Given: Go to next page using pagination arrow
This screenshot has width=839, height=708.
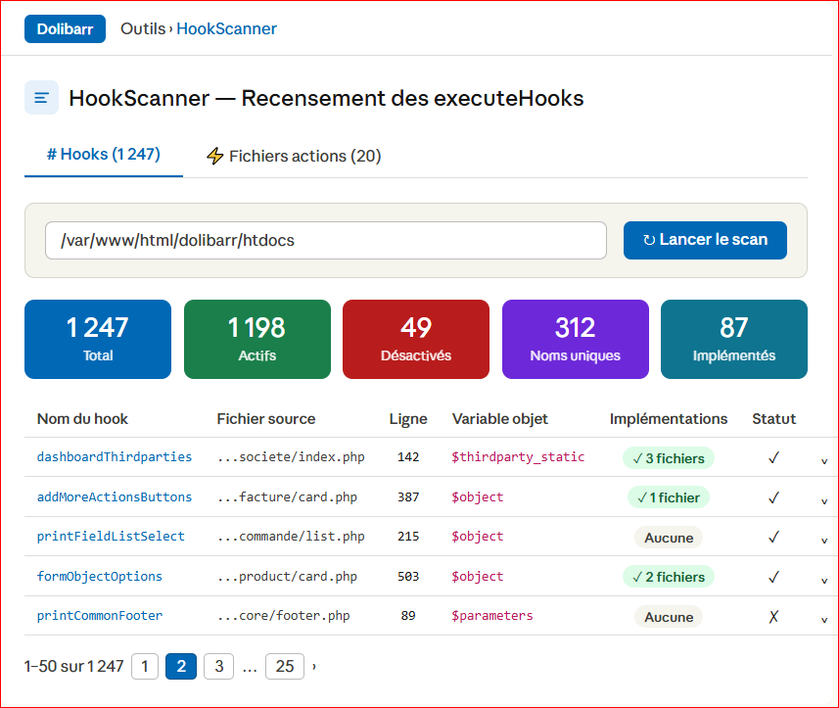Looking at the screenshot, I should 314,667.
